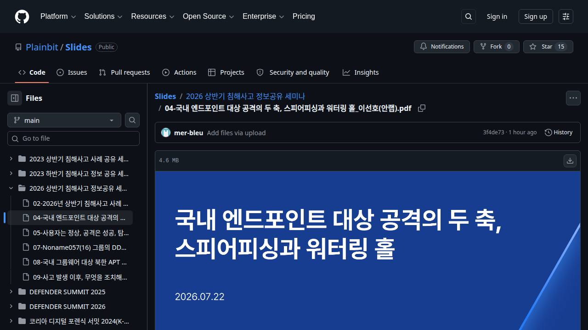Screen dimensions: 588x330
Task: Open the main branch selector dropdown
Action: [x=64, y=120]
